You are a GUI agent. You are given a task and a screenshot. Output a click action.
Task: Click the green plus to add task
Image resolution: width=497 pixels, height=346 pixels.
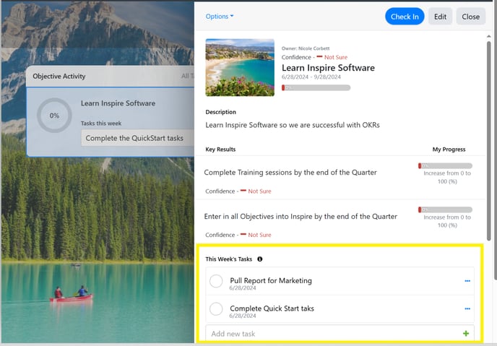point(466,333)
